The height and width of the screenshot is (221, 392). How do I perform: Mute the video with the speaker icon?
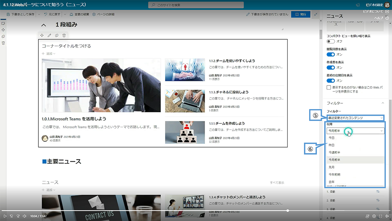point(24,216)
